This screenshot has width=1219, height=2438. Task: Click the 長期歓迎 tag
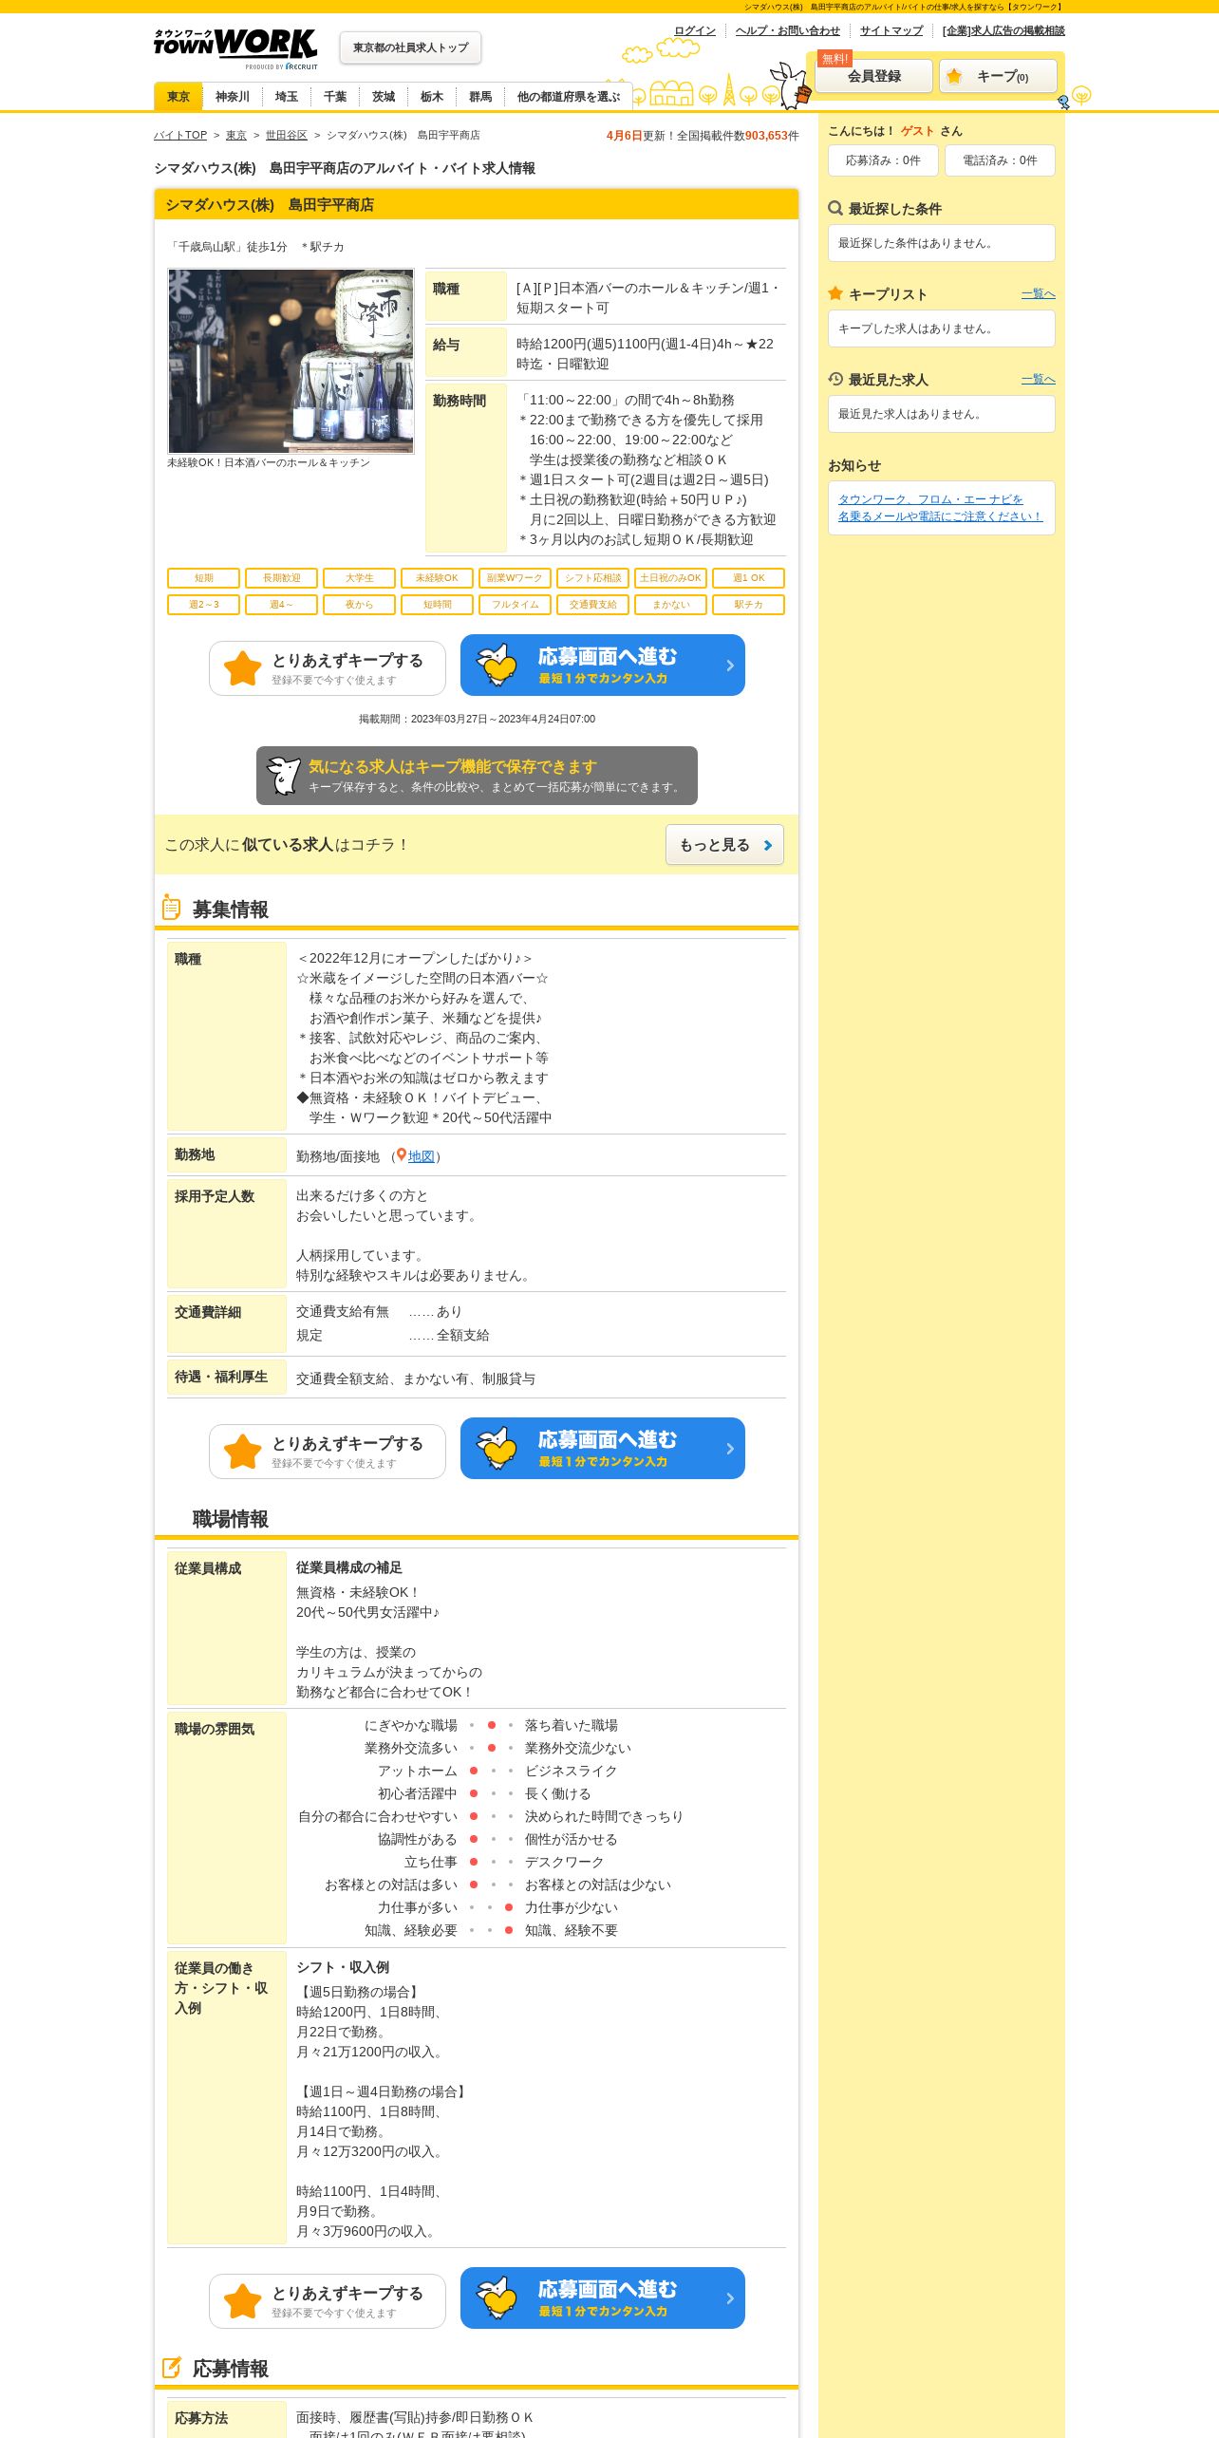coord(281,578)
